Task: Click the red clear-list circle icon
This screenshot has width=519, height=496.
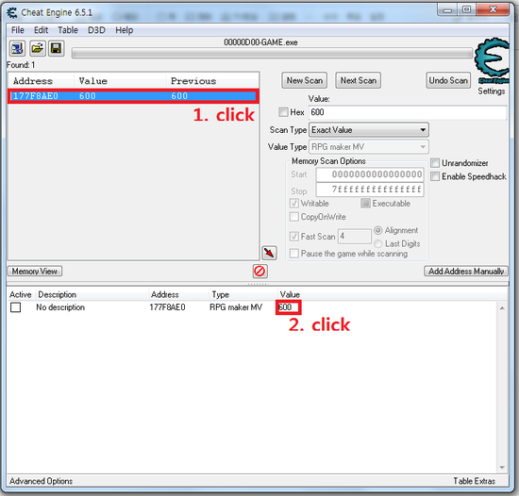Action: point(259,272)
